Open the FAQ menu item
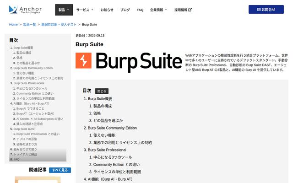Screen dimensions: 293x183 pos(140,10)
